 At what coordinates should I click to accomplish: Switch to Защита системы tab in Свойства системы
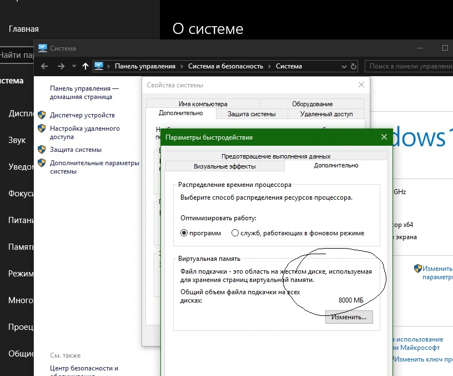coord(251,114)
